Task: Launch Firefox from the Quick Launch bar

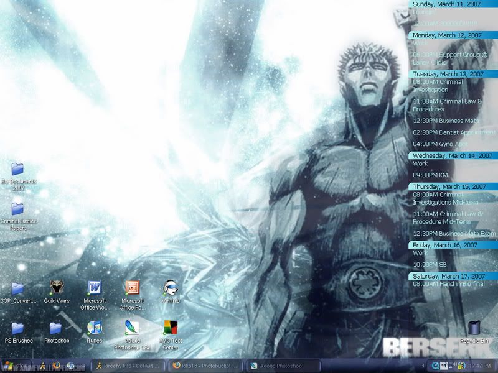Action: tap(57, 366)
